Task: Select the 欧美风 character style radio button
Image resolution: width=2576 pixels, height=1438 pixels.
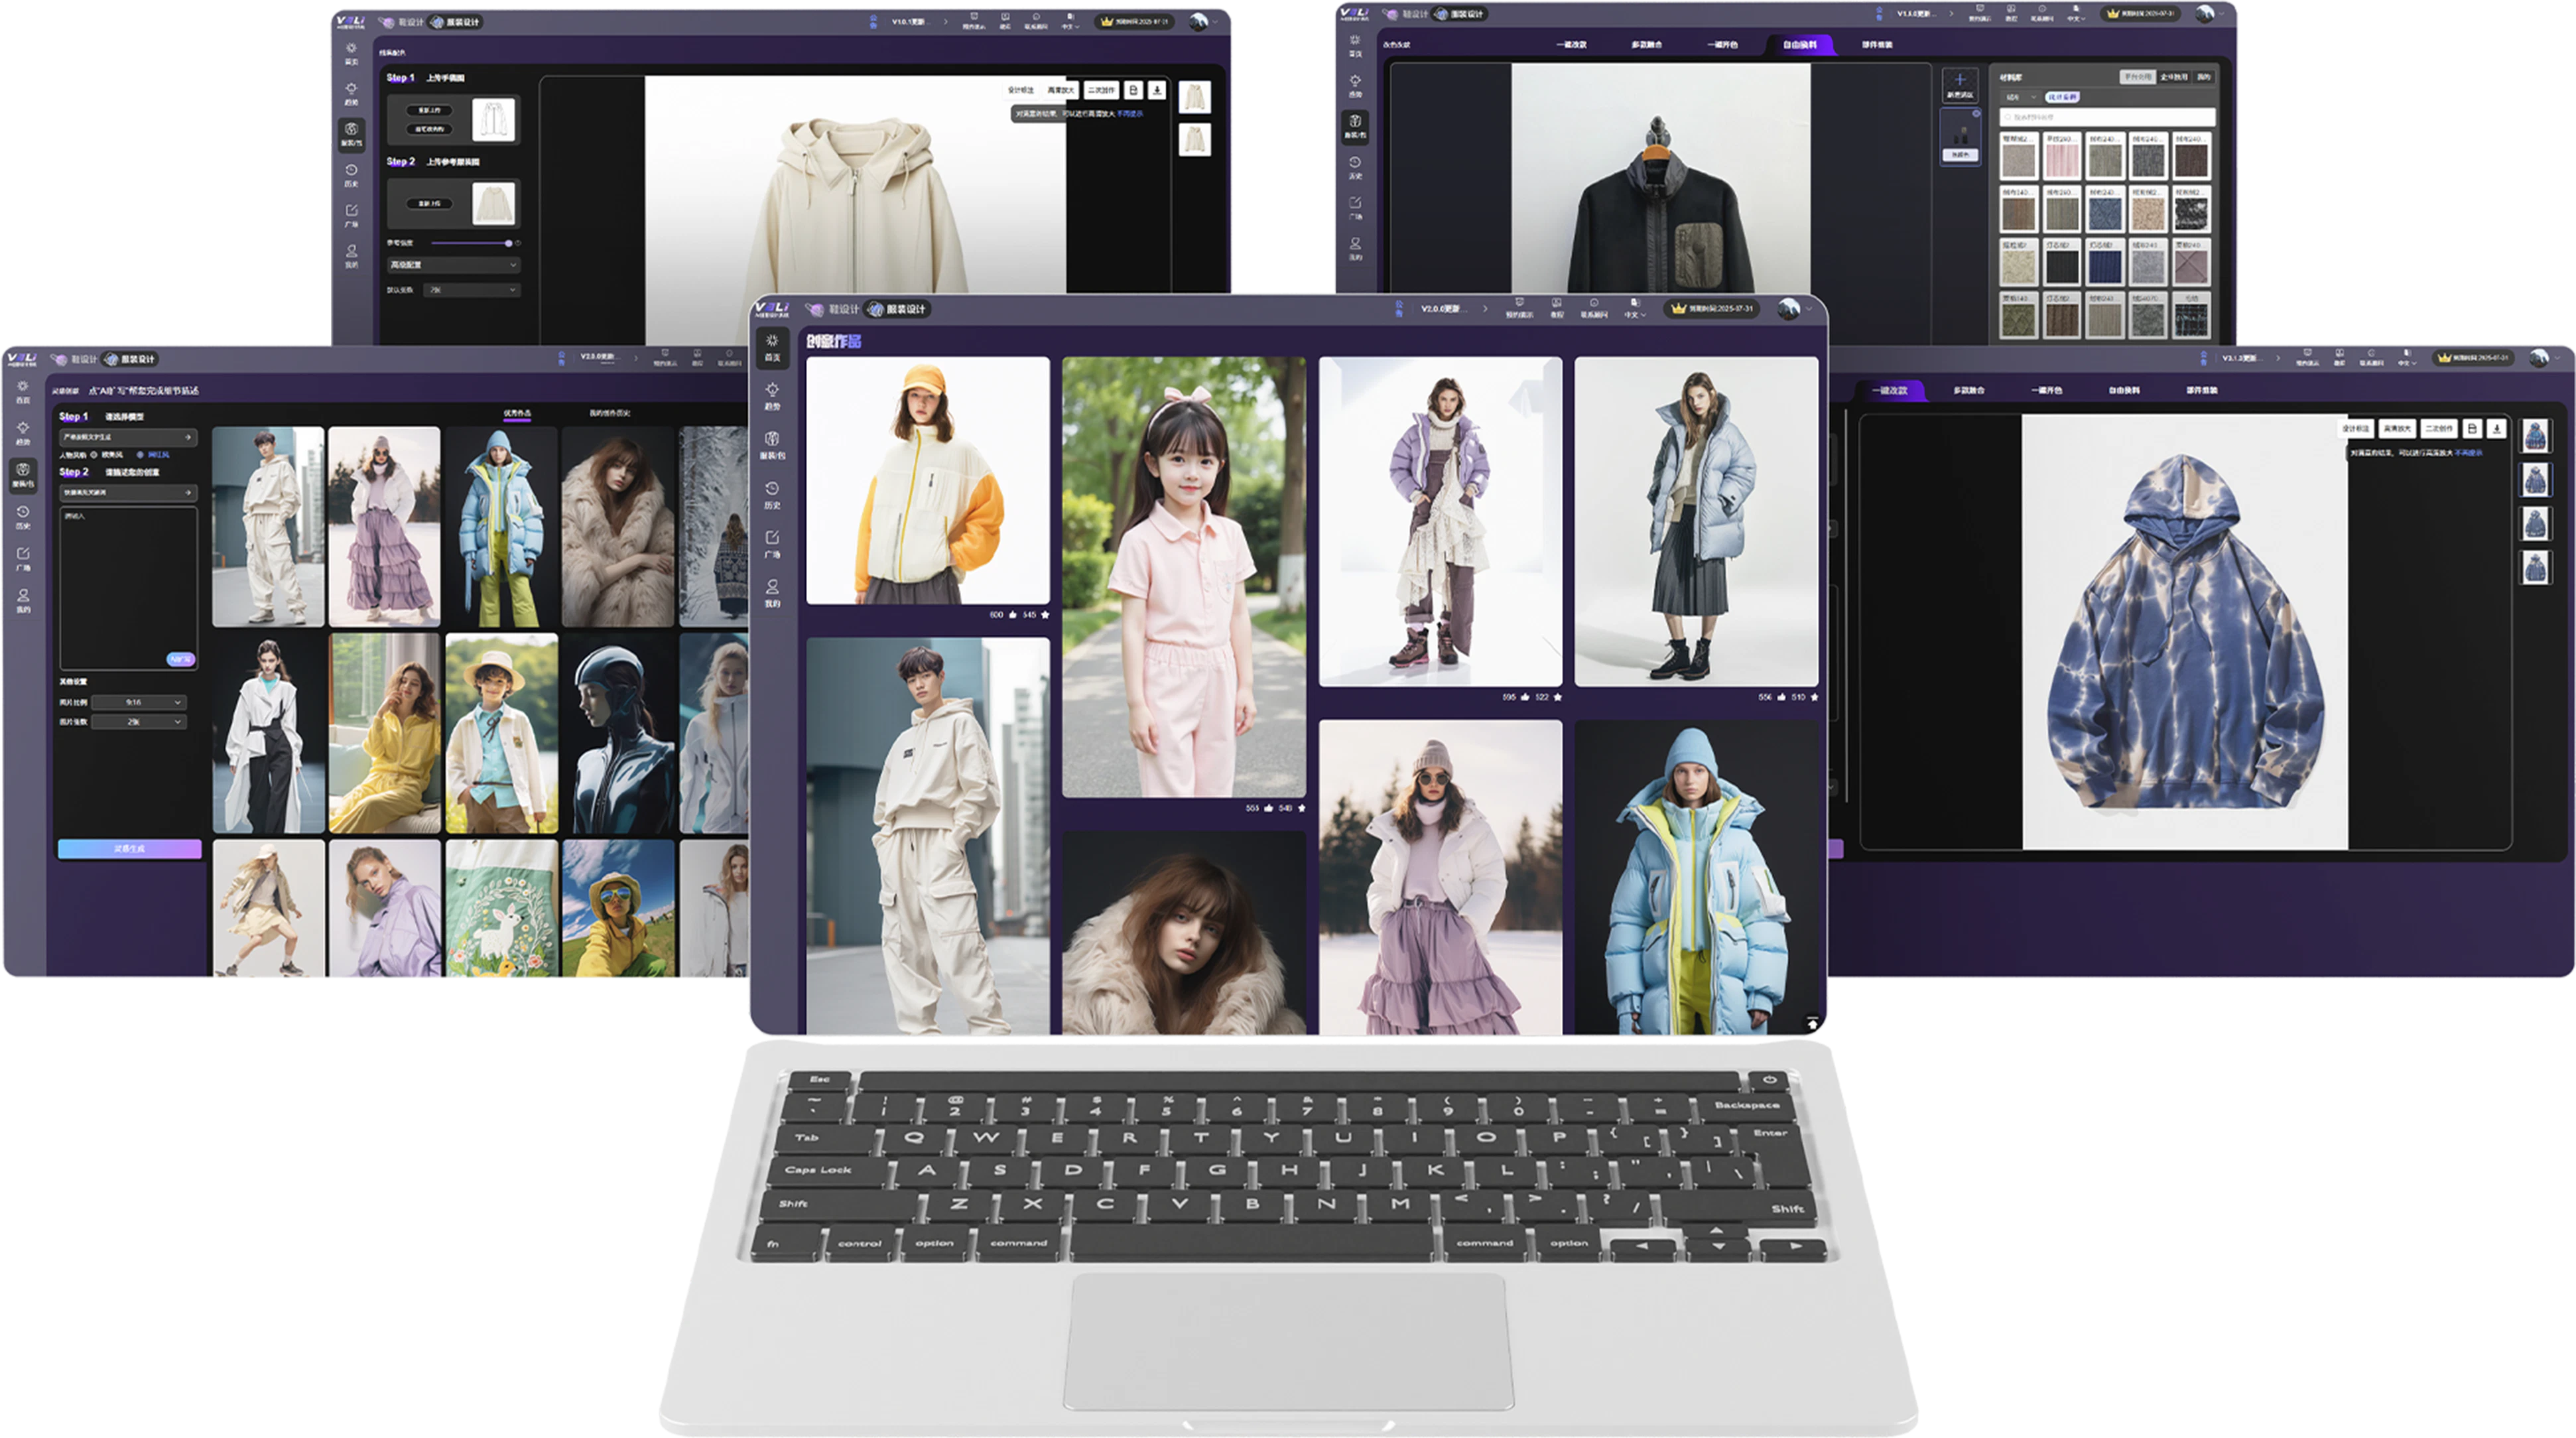Action: pos(95,454)
